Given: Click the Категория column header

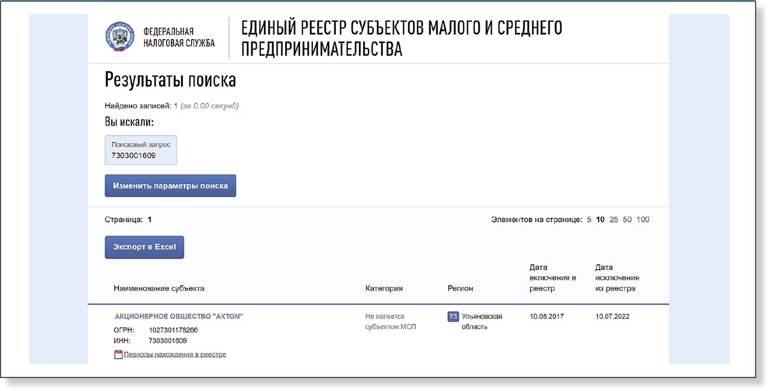Looking at the screenshot, I should [x=384, y=288].
